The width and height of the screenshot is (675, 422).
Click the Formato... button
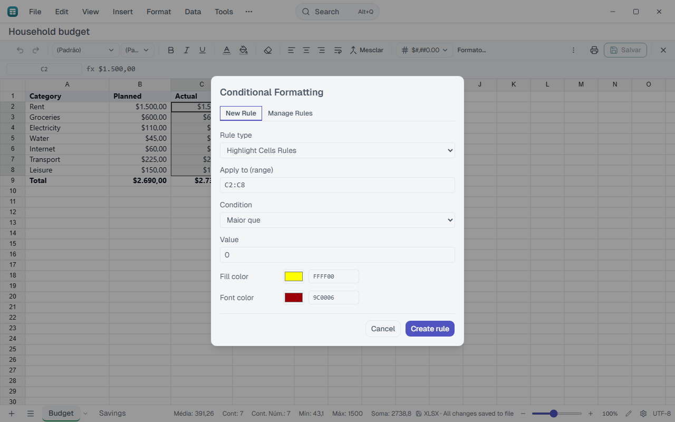tap(471, 50)
